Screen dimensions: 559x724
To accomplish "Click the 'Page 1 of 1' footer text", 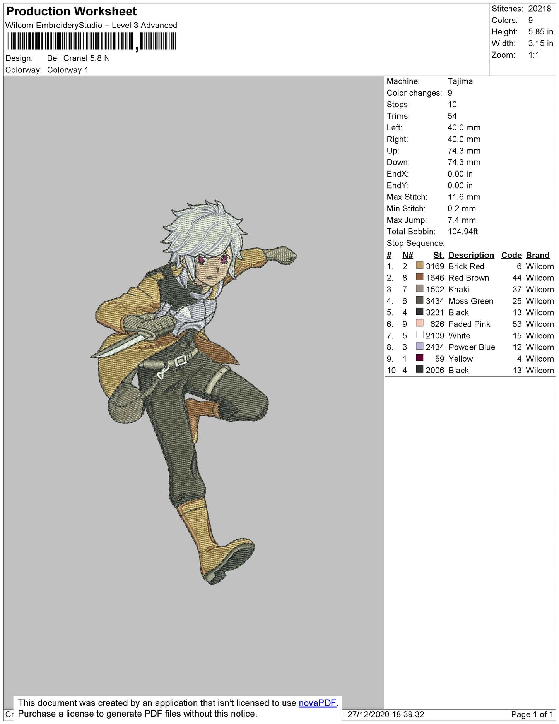I will 532,714.
